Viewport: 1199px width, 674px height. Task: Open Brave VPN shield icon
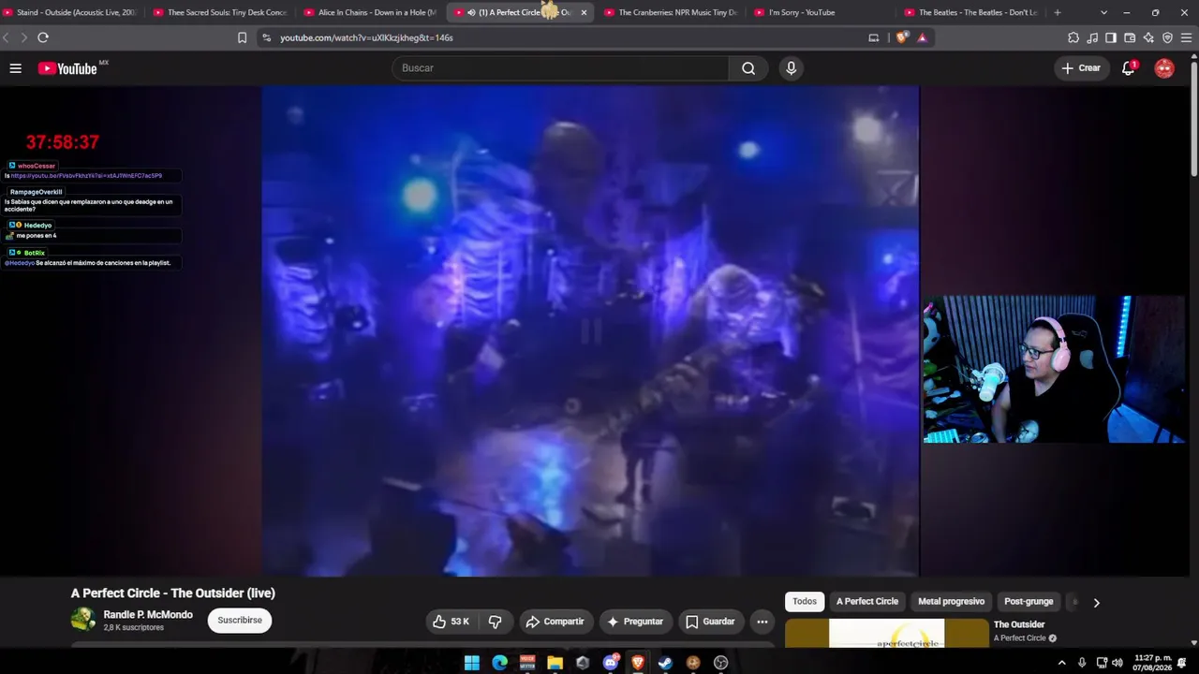[x=1167, y=37]
